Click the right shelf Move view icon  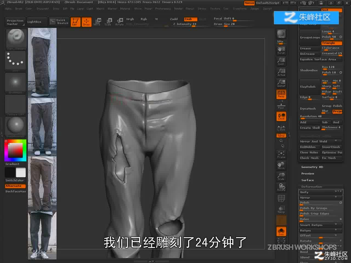(x=281, y=165)
